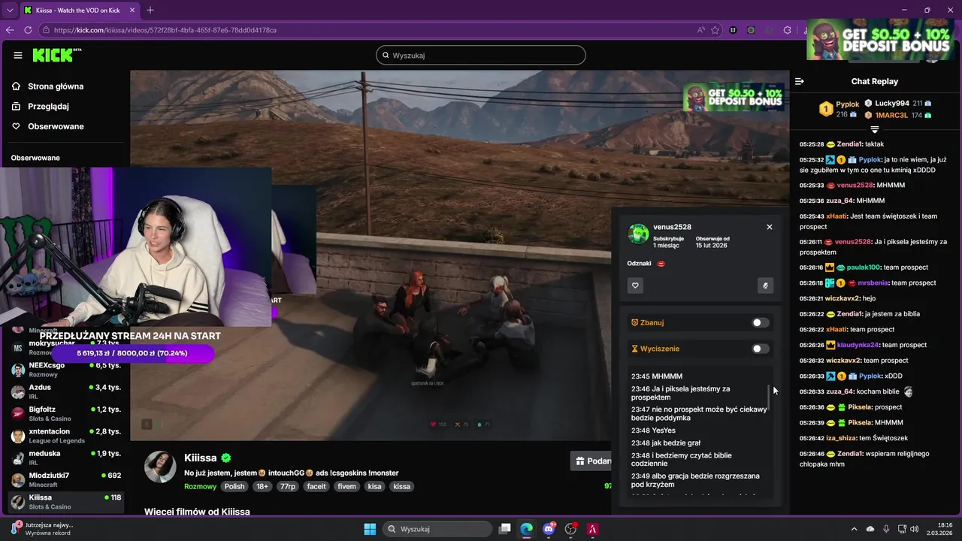Click the lips badge next to Odznaki
The height and width of the screenshot is (541, 962).
click(x=661, y=264)
